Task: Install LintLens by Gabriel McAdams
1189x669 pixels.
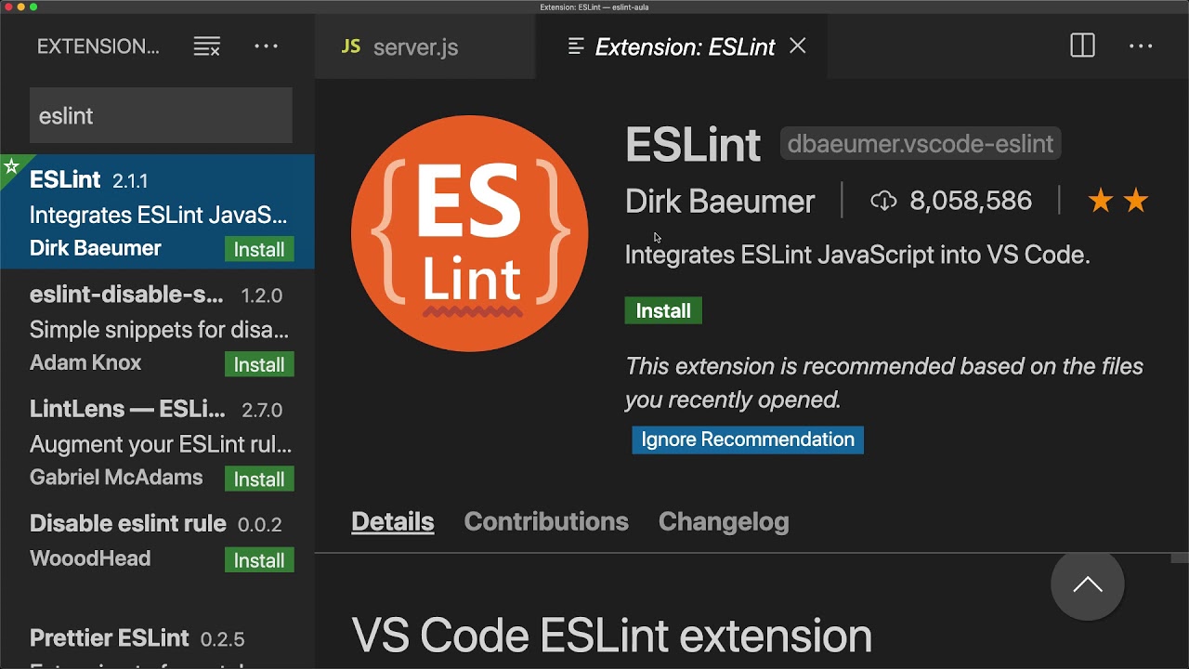Action: (x=259, y=479)
